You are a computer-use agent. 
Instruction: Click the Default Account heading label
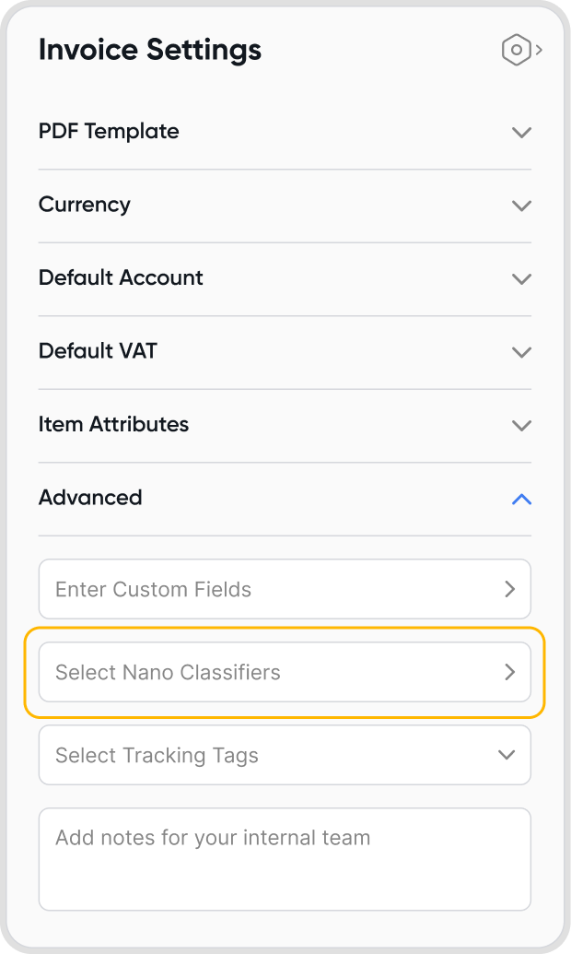click(x=121, y=277)
